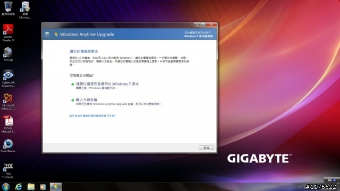Launch the SmartManager desktop shortcut
The height and width of the screenshot is (191, 340).
coord(8,145)
